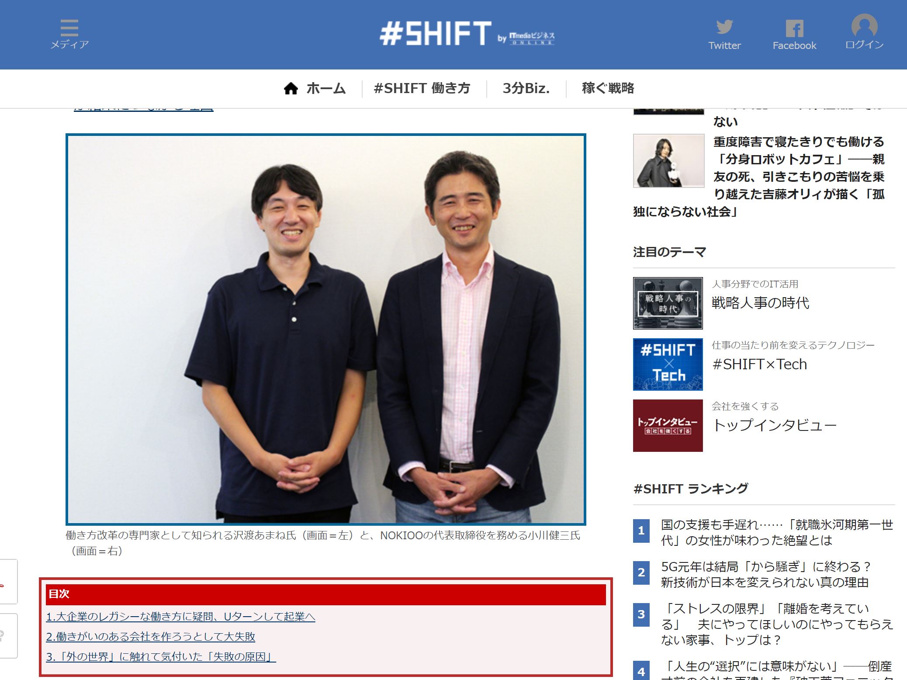Go to ホーム with house icon

click(315, 88)
